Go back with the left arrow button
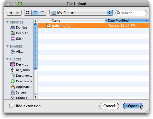Image resolution: width=153 pixels, height=119 pixels. (11, 13)
